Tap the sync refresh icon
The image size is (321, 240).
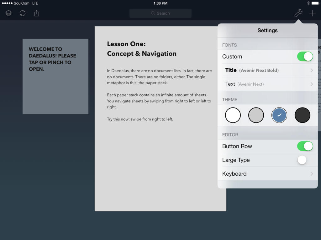coord(23,13)
